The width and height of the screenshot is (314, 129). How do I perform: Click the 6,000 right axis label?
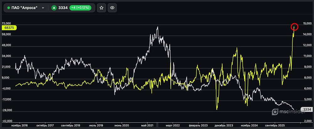[308, 89]
